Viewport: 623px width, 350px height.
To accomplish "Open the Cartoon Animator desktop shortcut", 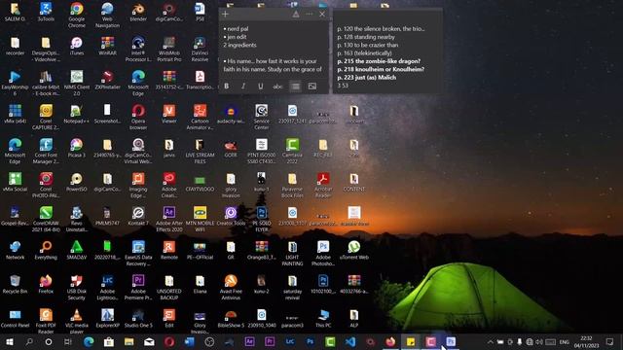I will (x=200, y=117).
